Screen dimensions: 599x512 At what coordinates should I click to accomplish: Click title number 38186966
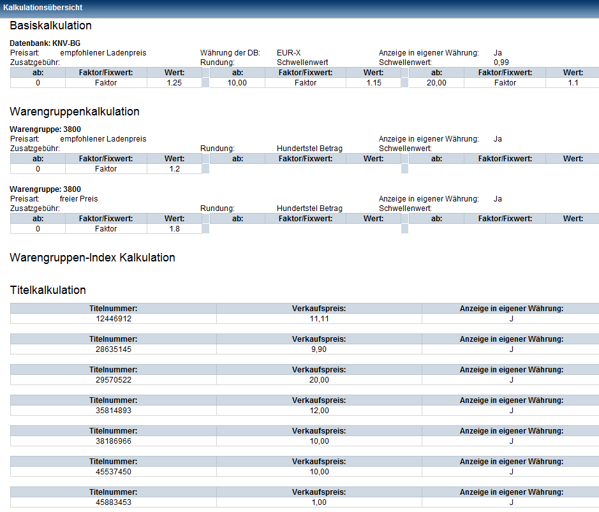114,441
